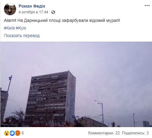Click the post text about Дарницький площі
Screen dimensions: 152x138
(x=62, y=21)
